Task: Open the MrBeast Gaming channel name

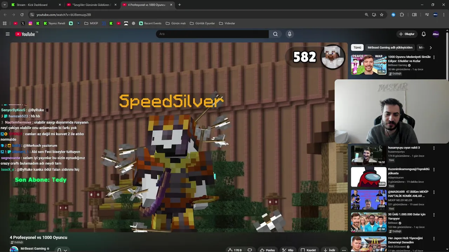Action: click(33, 248)
